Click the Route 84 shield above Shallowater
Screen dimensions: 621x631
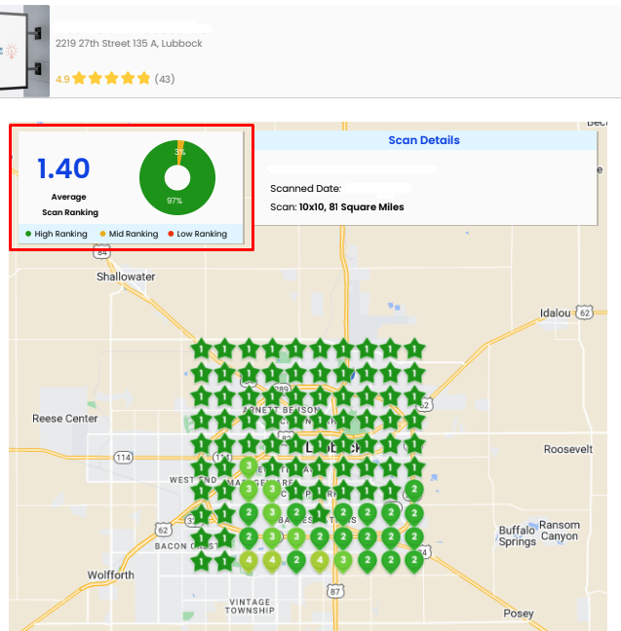[x=102, y=253]
